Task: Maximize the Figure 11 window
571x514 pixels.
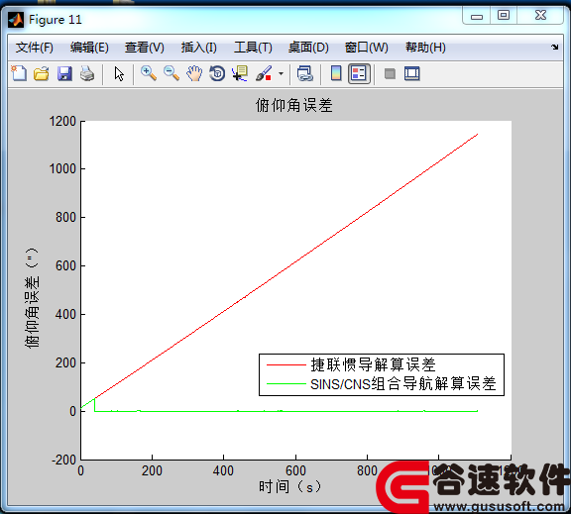Action: [504, 15]
